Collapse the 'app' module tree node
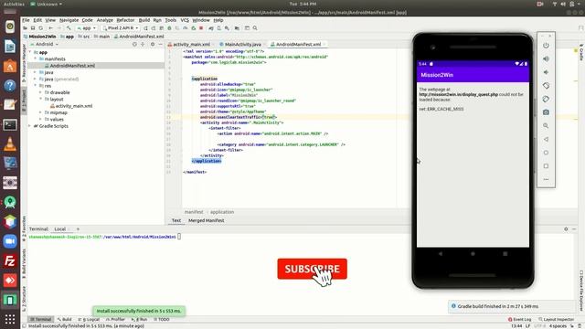585x329 pixels. [30, 52]
